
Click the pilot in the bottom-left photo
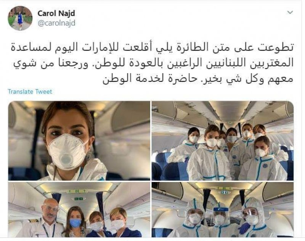[x=43, y=219]
